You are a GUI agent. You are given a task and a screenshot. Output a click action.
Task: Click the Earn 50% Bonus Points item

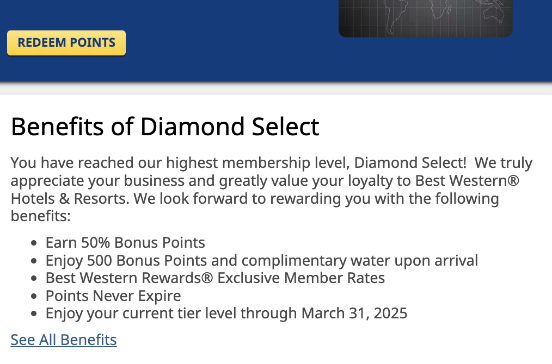point(125,242)
